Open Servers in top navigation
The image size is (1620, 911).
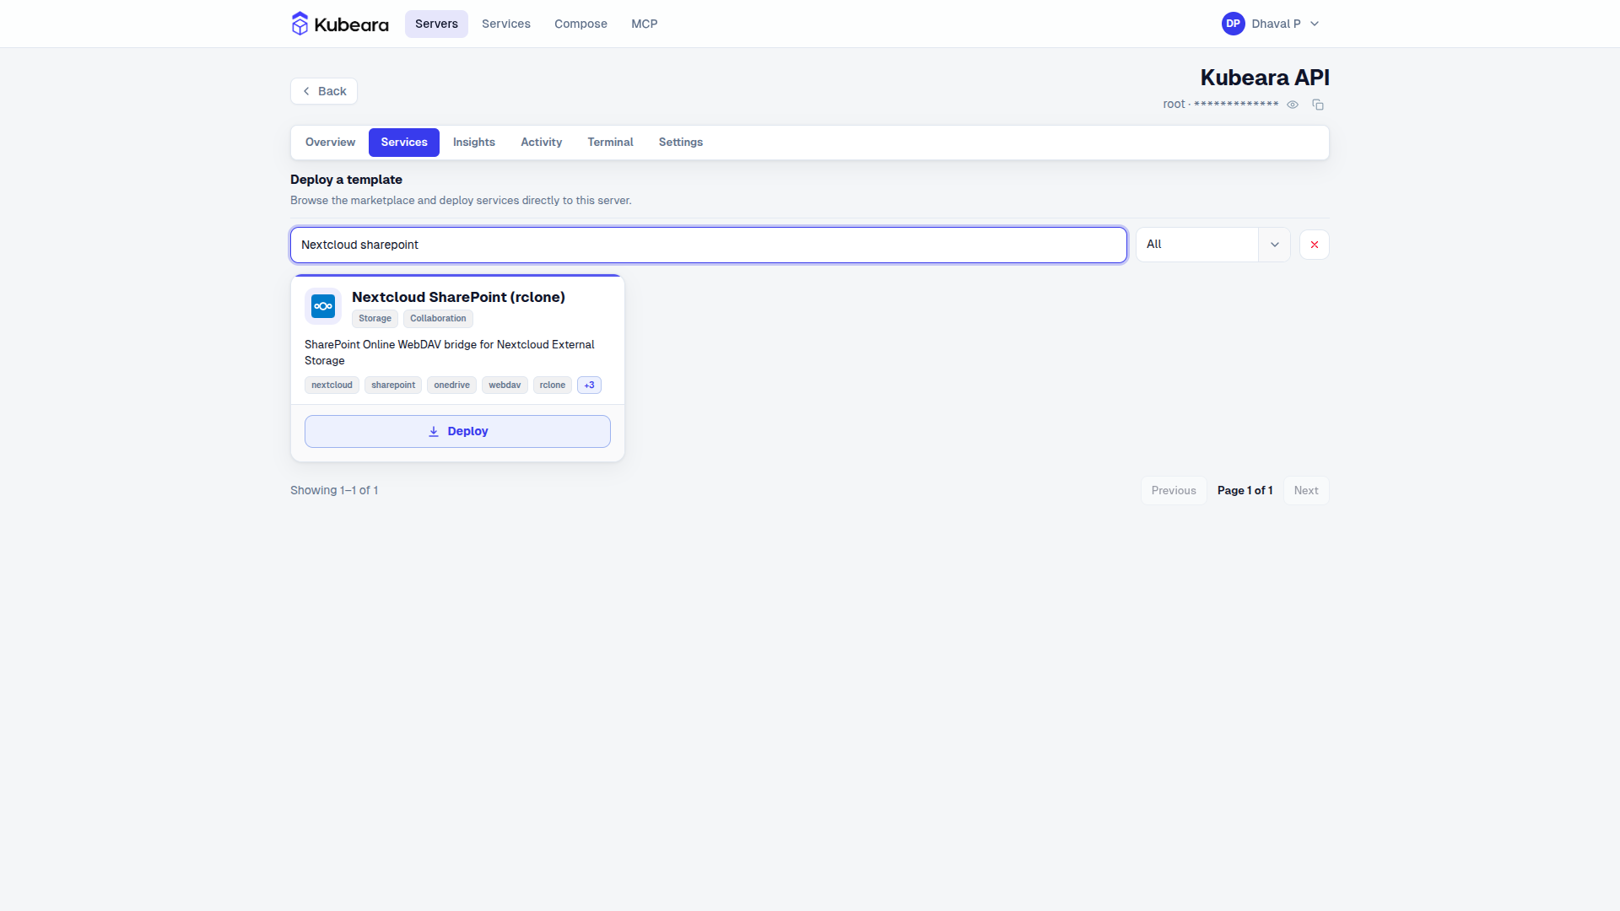click(436, 24)
